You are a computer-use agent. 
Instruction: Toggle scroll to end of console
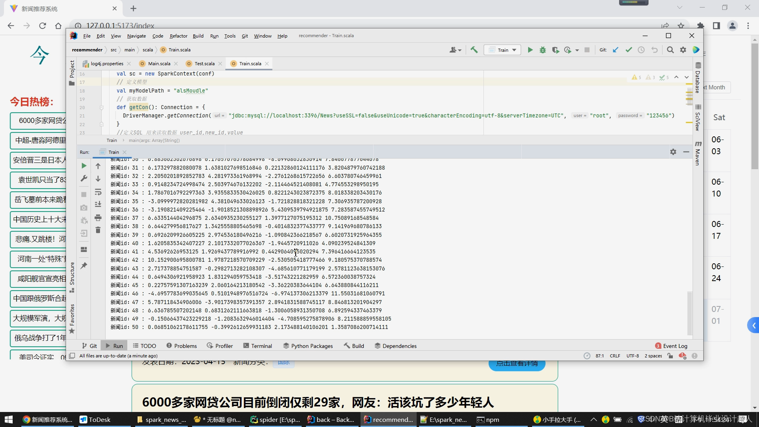pos(98,204)
